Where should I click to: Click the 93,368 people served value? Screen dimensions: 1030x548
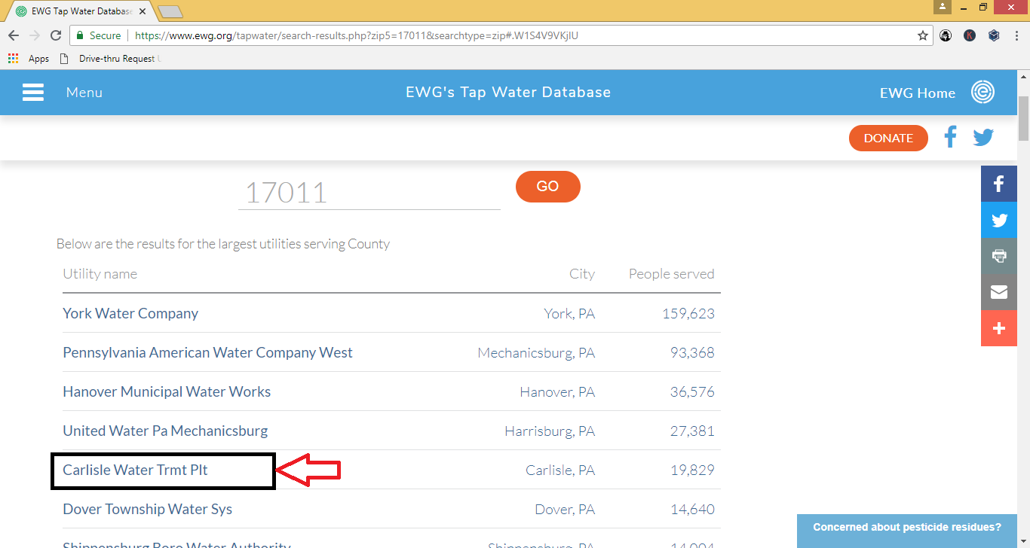point(692,352)
